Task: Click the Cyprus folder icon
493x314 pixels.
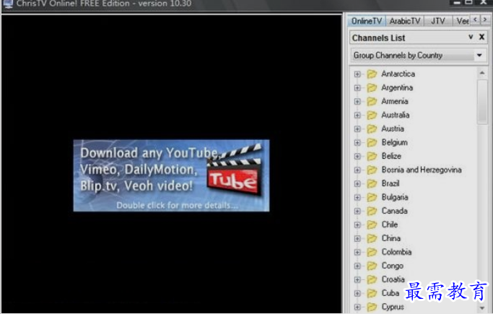Action: (372, 307)
